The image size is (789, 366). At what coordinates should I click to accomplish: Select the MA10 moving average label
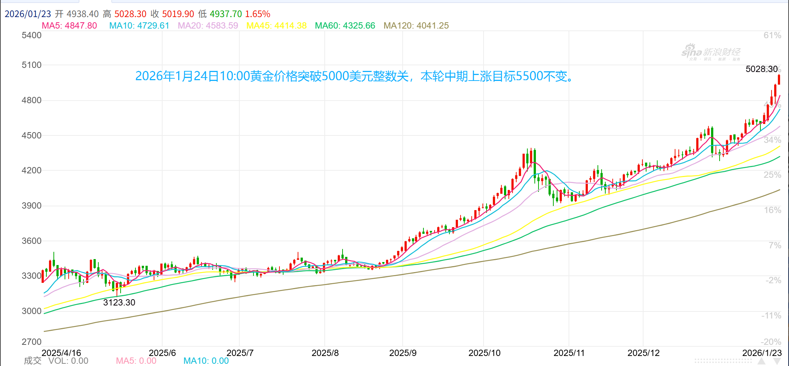(139, 26)
